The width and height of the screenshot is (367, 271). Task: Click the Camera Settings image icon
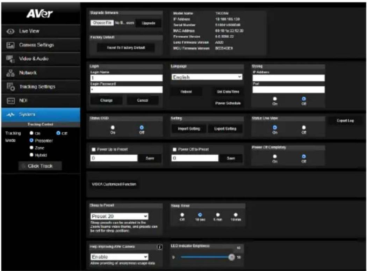[10, 45]
